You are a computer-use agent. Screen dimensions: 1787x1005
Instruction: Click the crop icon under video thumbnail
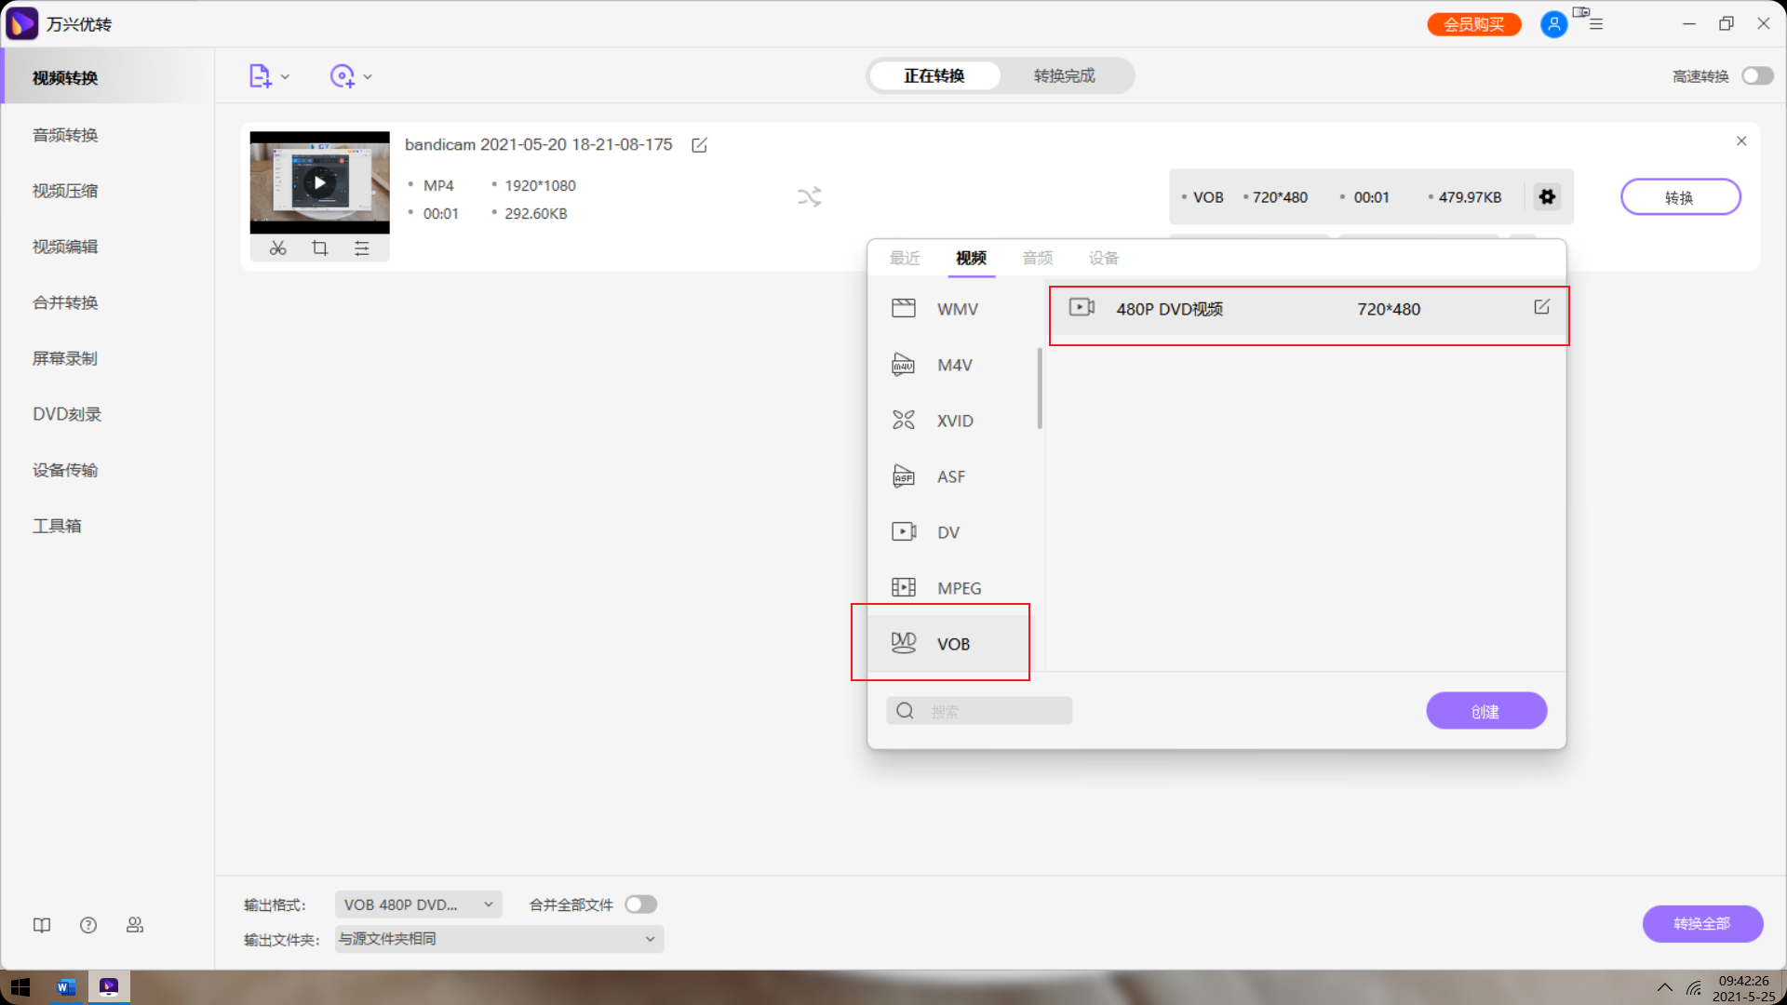tap(319, 248)
